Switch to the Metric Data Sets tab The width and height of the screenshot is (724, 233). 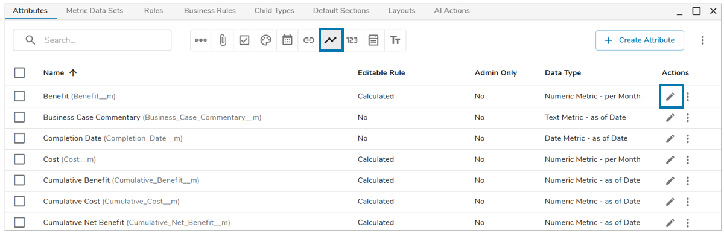(96, 11)
